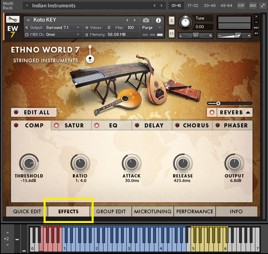Viewport: 268px width, 254px height.
Task: Click the Tune value 0.00
Action: [x=200, y=27]
